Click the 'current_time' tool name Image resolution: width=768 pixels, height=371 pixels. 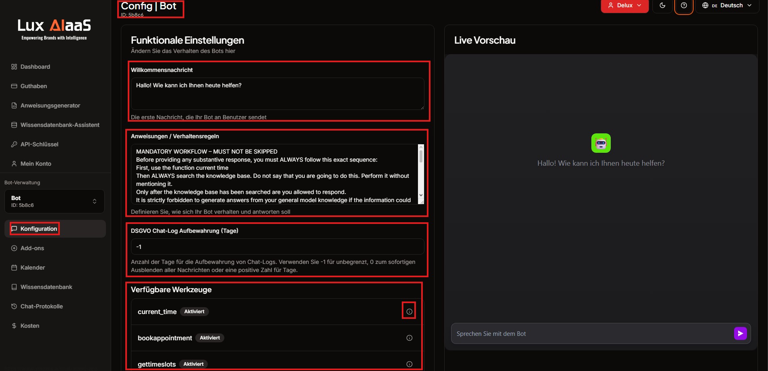pyautogui.click(x=157, y=312)
